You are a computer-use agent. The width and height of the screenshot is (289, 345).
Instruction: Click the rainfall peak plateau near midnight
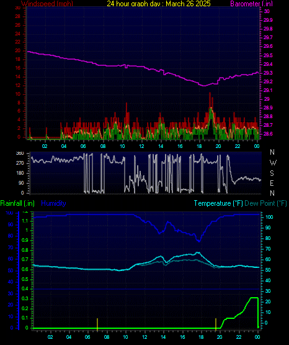click(x=254, y=298)
